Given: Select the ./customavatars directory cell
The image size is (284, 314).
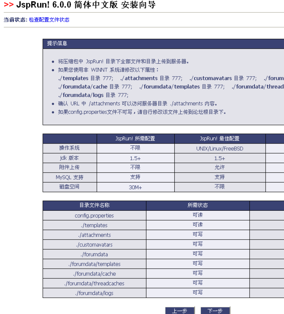Looking at the screenshot, I should (94, 245).
